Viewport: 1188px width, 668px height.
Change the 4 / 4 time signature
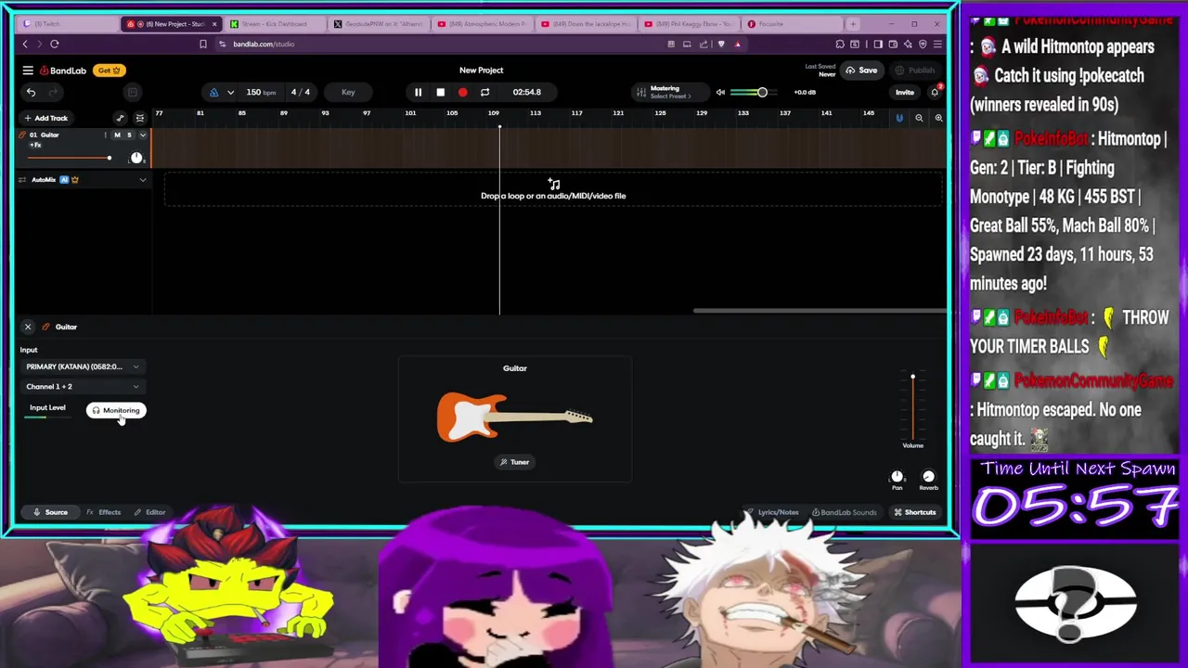point(301,92)
